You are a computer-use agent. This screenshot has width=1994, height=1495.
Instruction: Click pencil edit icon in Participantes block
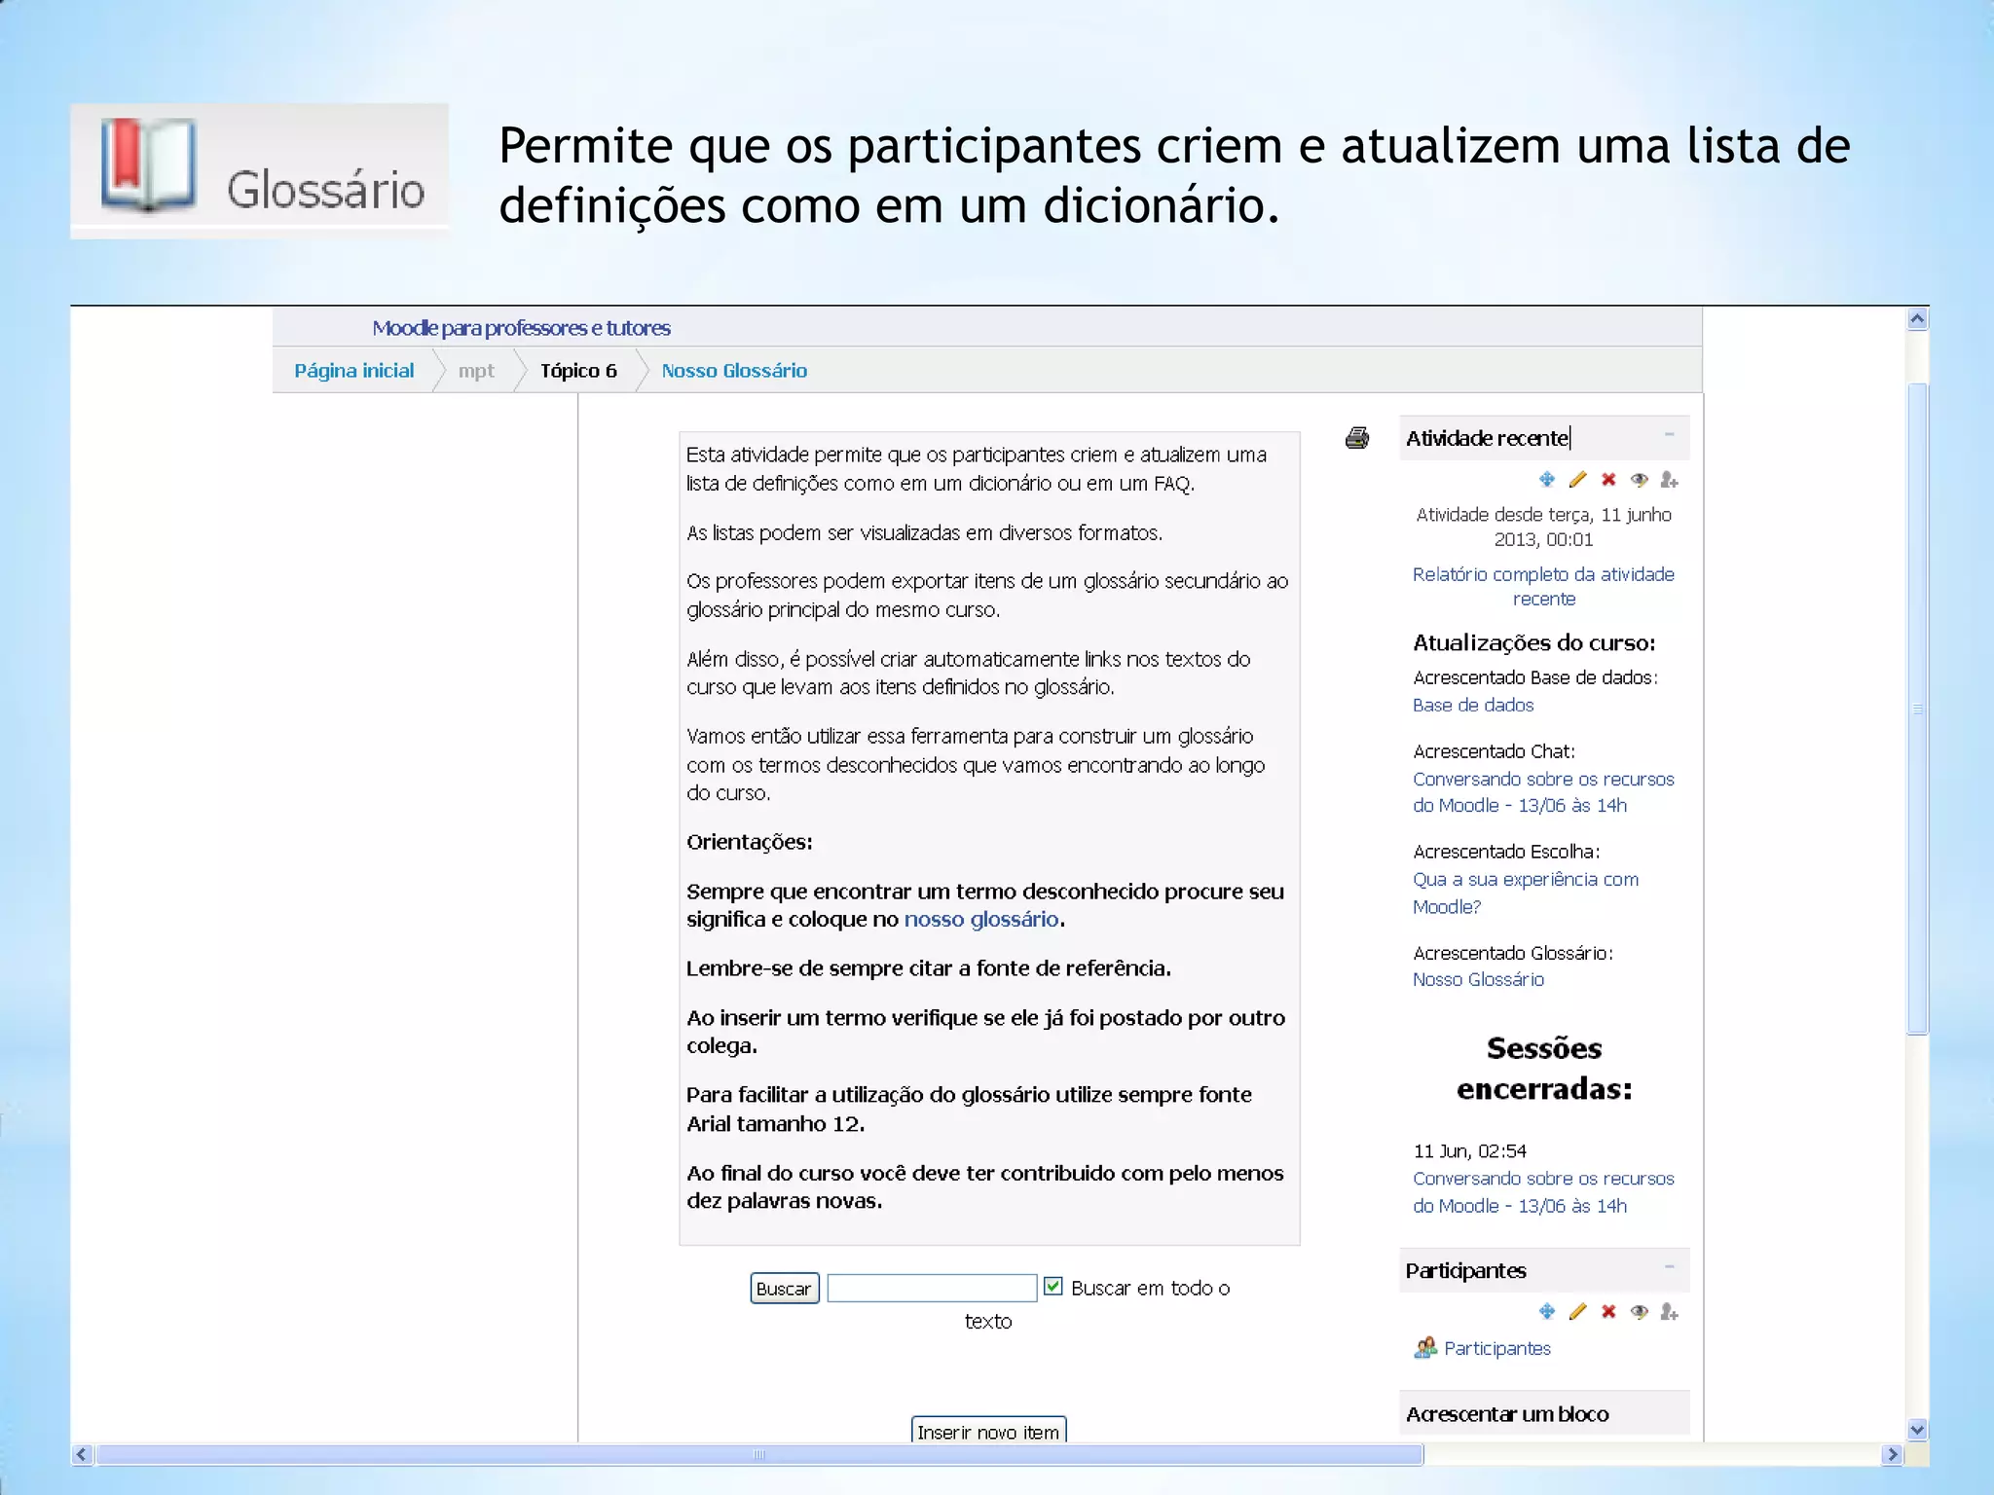coord(1578,1311)
